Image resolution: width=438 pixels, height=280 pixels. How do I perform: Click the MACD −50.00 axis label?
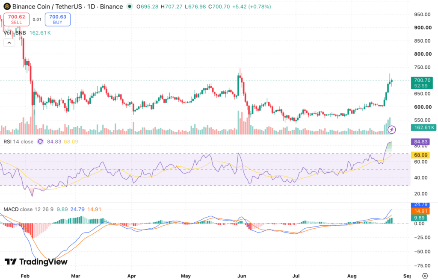tap(422, 251)
